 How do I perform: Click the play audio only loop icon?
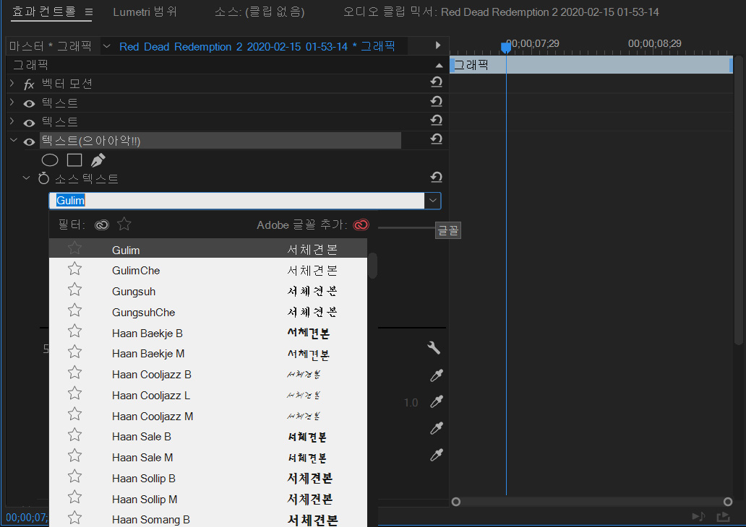[x=698, y=516]
